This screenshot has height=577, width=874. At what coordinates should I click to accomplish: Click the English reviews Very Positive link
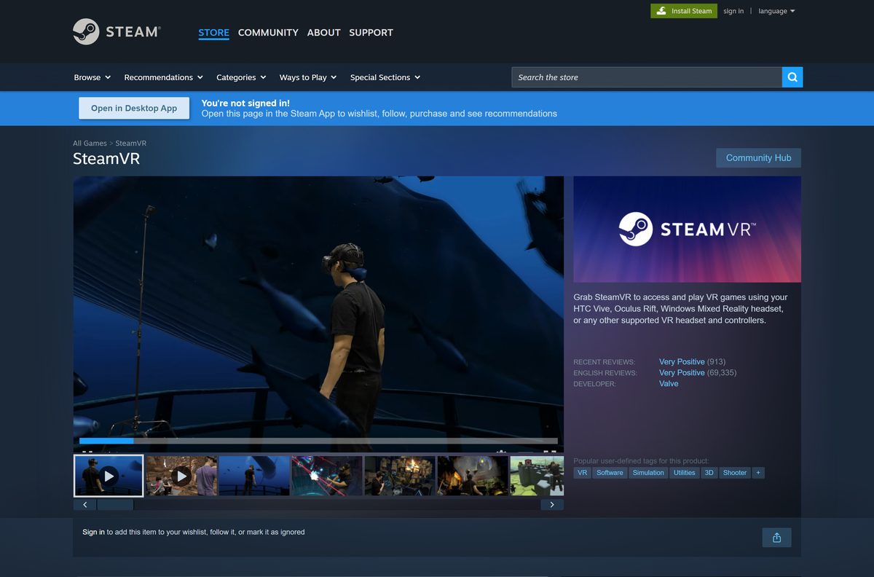click(682, 372)
